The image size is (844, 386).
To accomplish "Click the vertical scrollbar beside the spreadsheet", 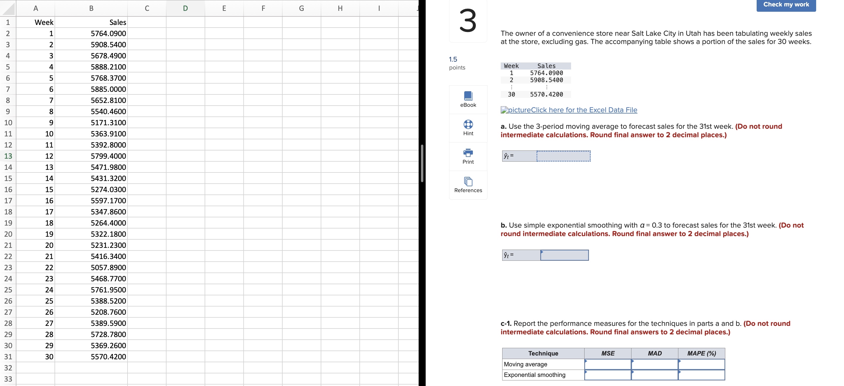I will coord(422,163).
